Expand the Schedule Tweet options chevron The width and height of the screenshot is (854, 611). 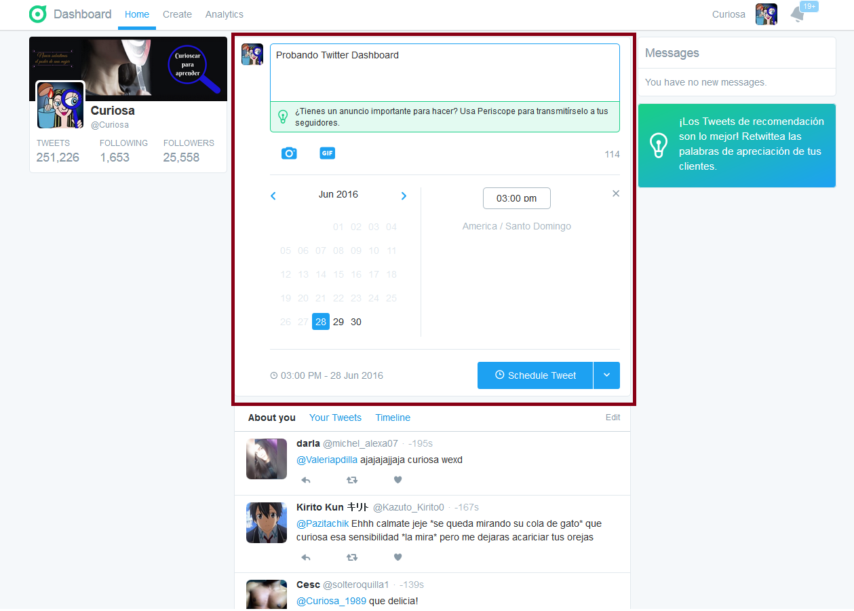pyautogui.click(x=606, y=375)
